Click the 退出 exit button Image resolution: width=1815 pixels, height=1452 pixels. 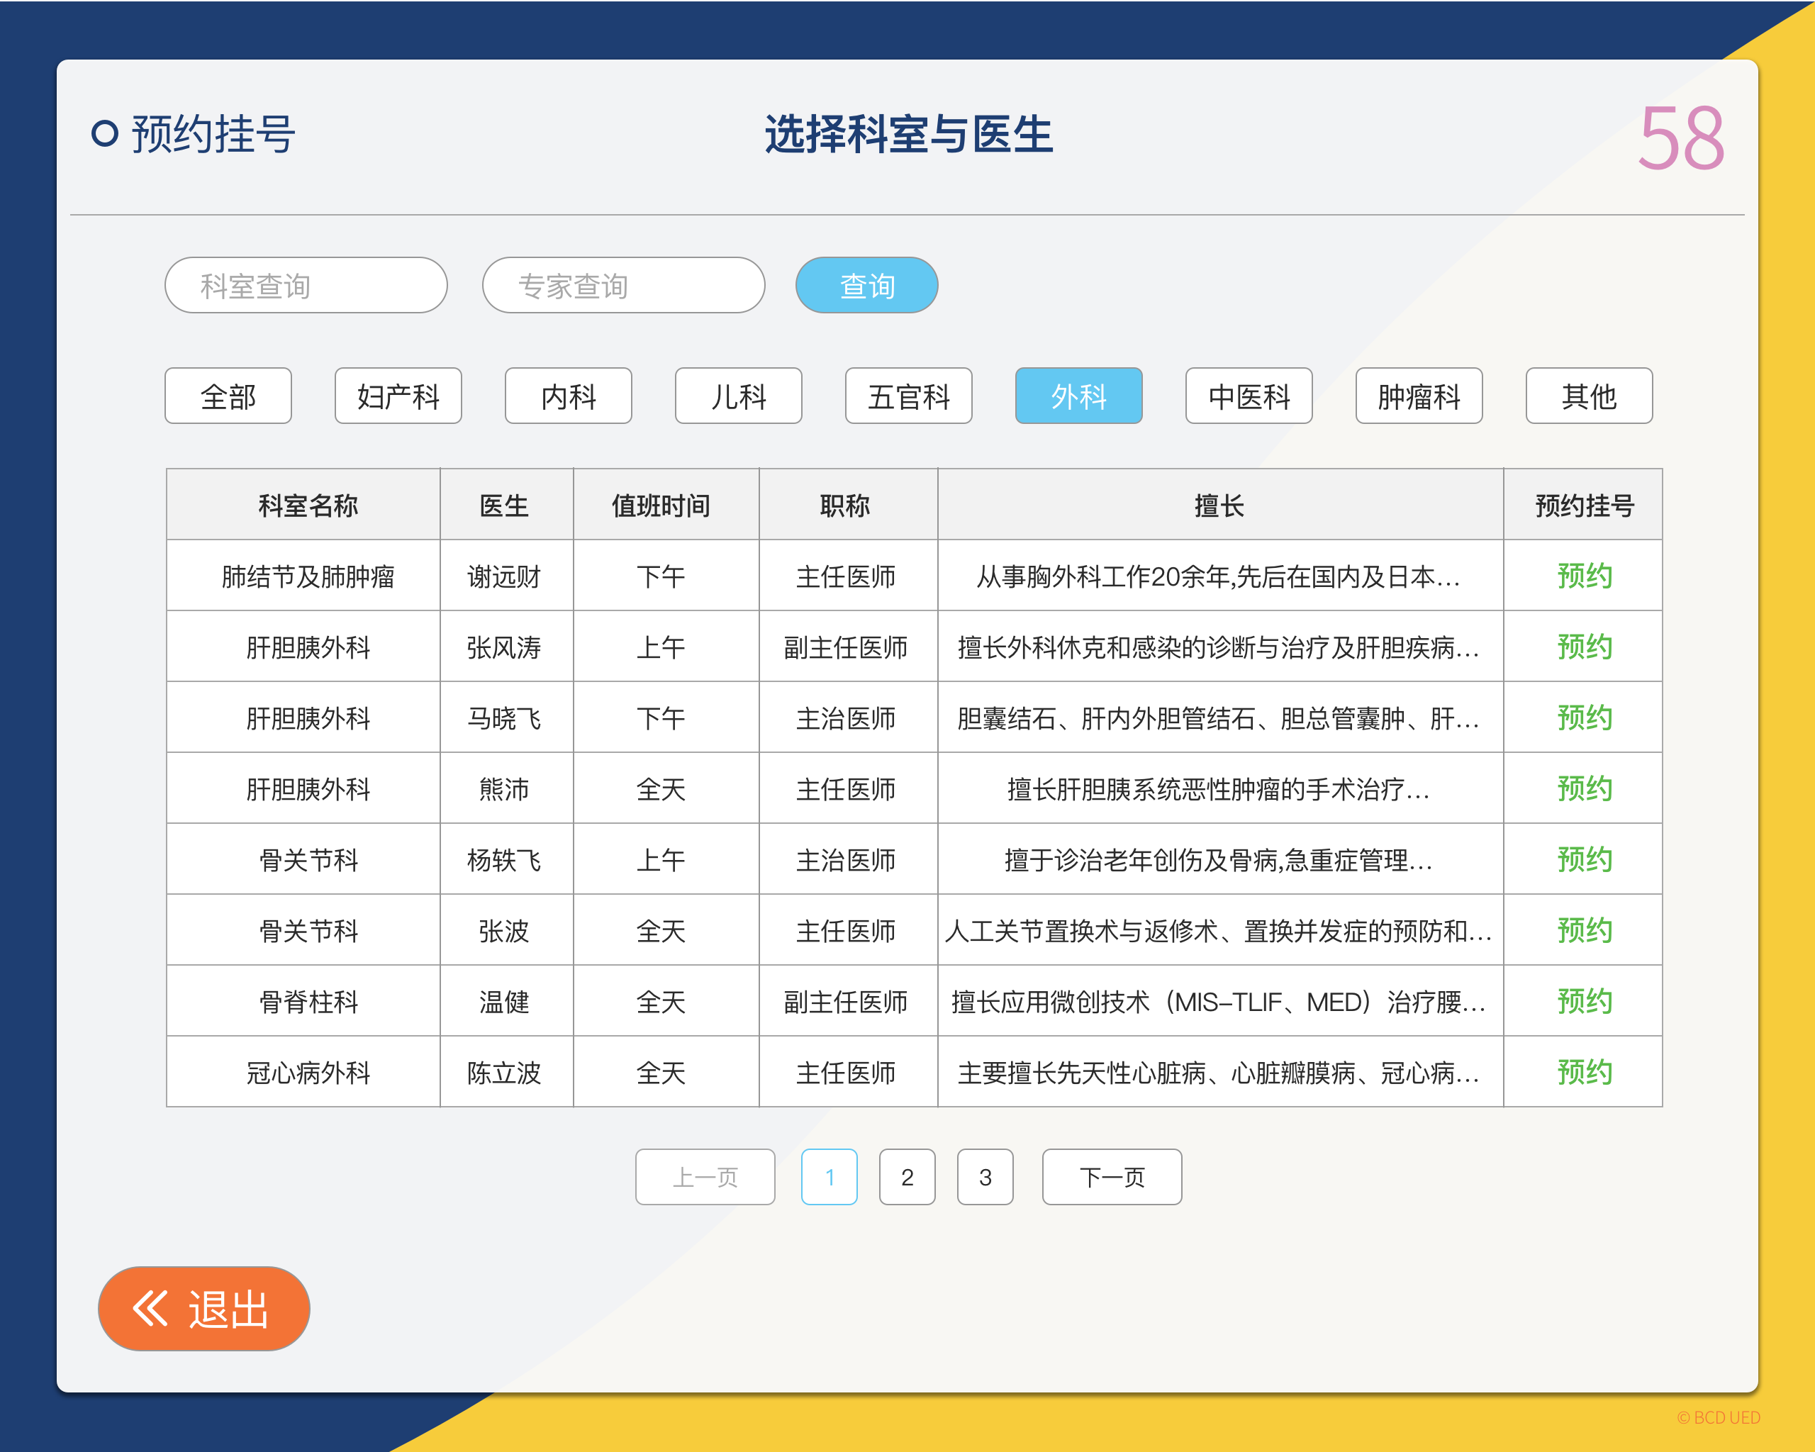203,1309
